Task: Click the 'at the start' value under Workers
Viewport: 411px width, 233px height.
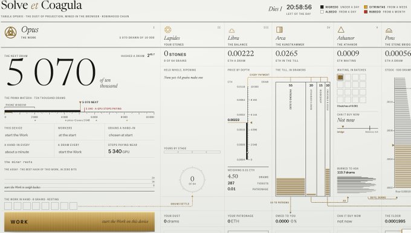Action: click(67, 135)
